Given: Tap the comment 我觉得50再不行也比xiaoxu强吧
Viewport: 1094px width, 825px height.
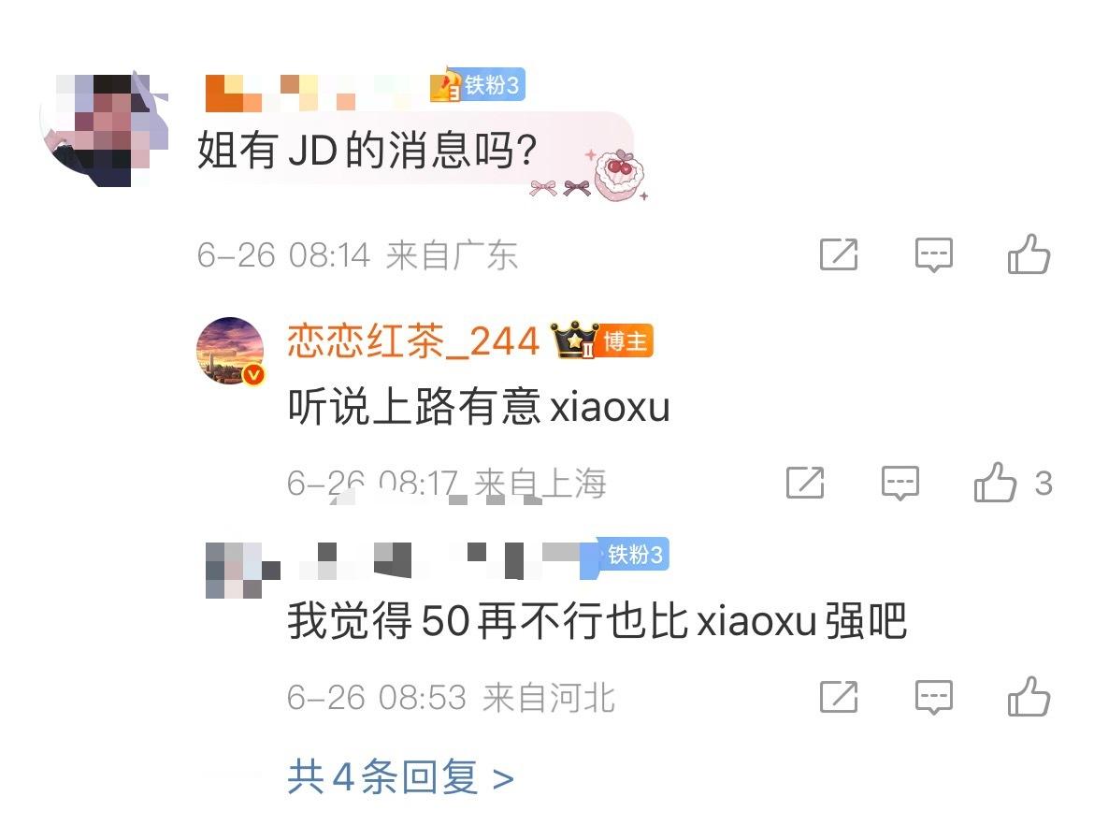Looking at the screenshot, I should (597, 620).
